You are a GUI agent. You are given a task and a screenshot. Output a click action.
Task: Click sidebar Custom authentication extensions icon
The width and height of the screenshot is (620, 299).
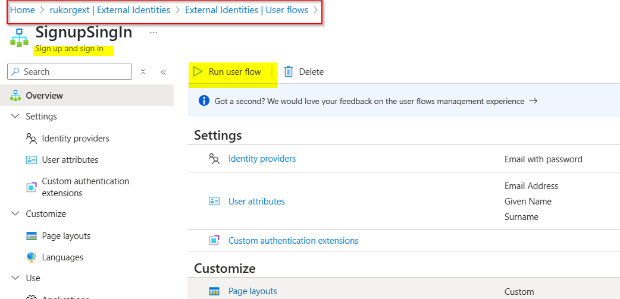pos(31,187)
